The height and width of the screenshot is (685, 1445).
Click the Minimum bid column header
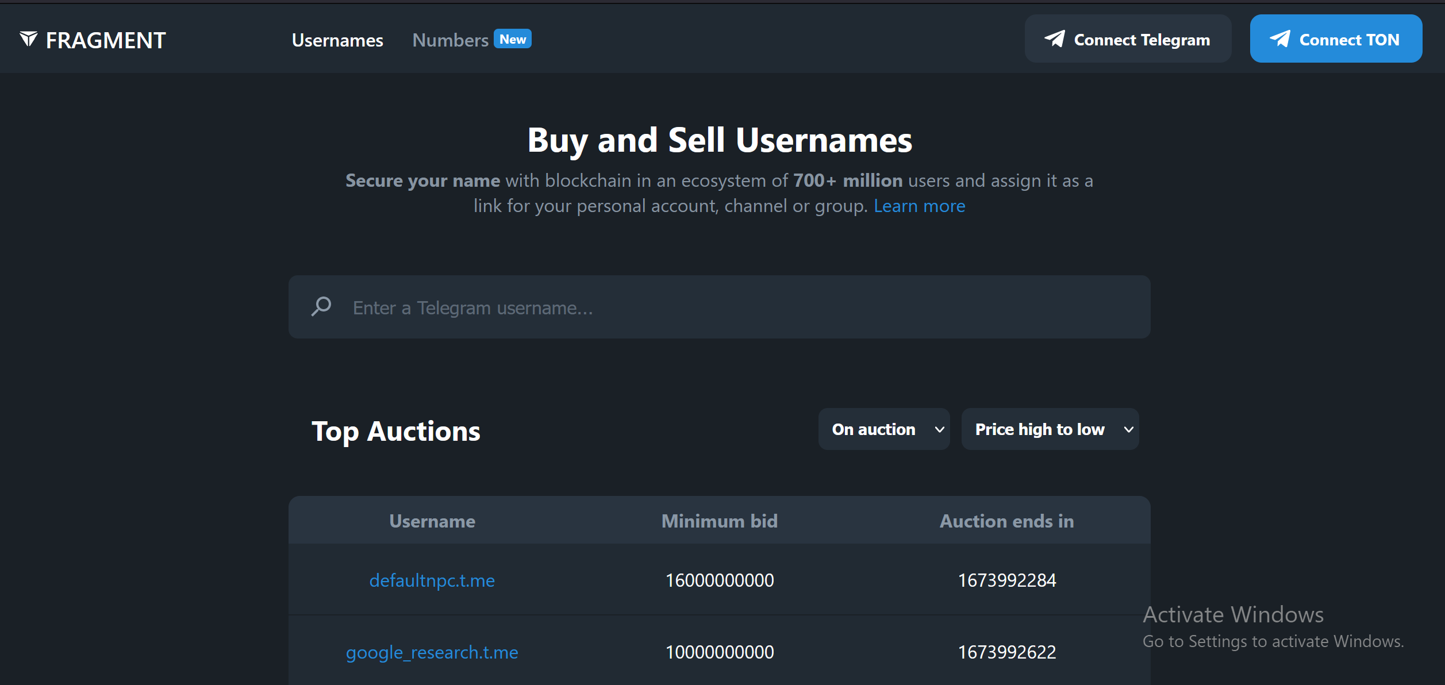click(x=719, y=521)
